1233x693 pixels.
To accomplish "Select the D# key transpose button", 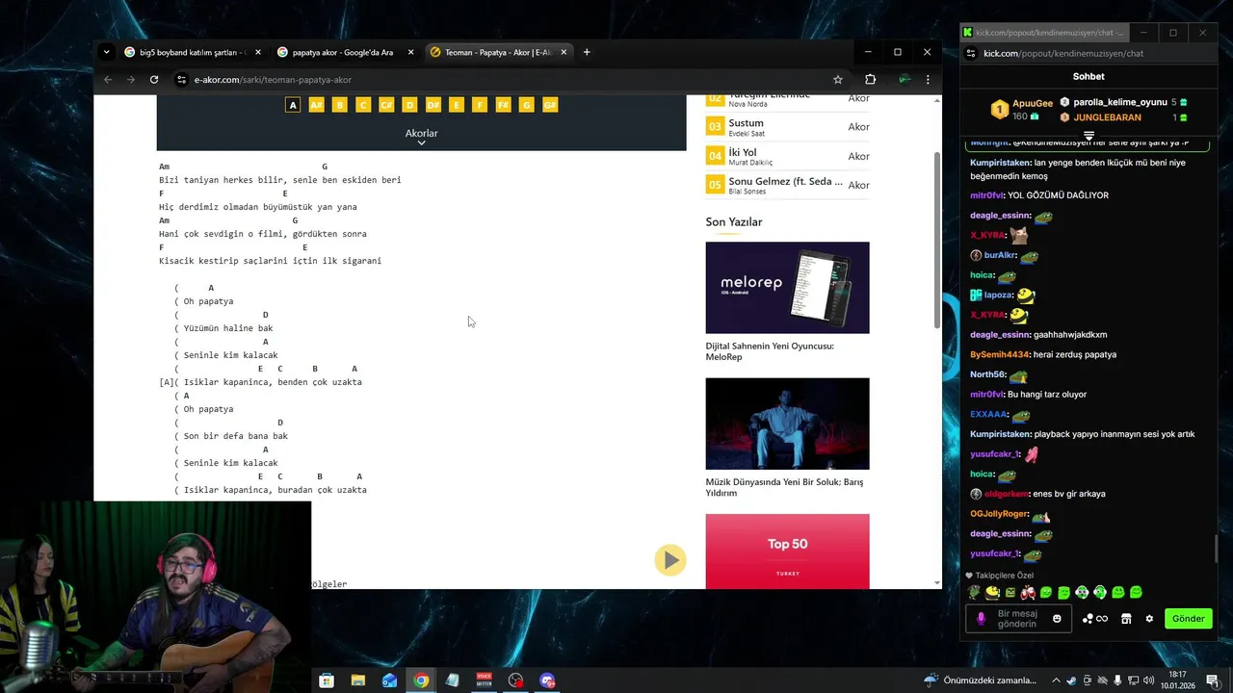I will click(433, 105).
